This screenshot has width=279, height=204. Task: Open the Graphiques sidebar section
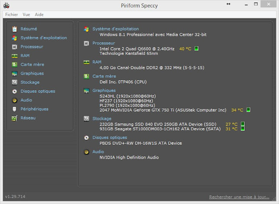coord(32,73)
